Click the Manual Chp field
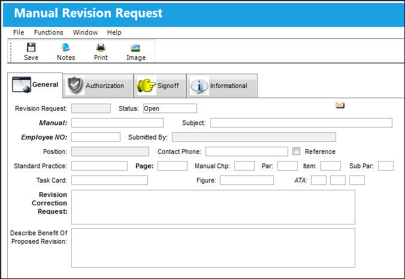The width and height of the screenshot is (405, 279). point(244,166)
